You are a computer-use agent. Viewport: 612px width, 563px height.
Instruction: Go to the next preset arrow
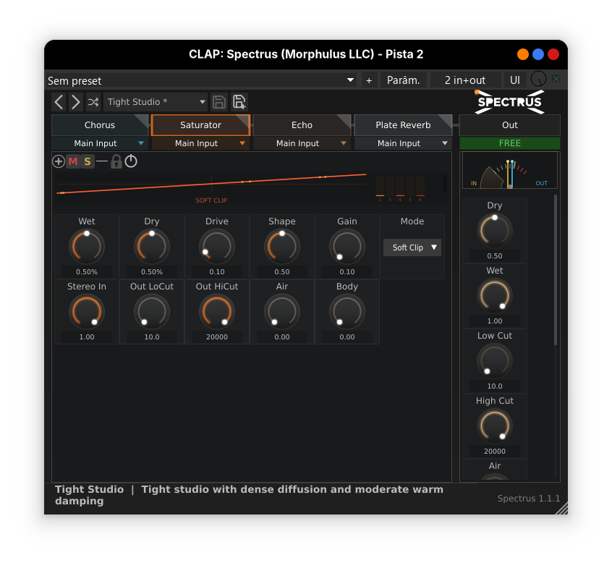[76, 102]
